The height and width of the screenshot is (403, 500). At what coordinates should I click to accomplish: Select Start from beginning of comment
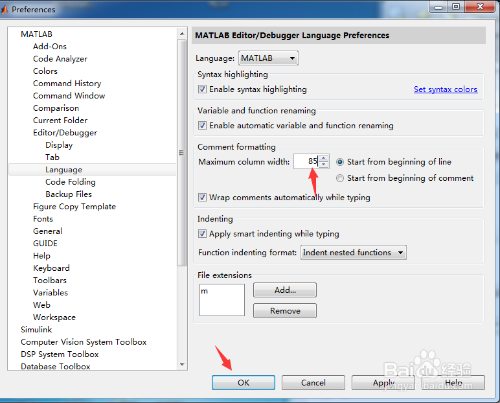[x=340, y=178]
